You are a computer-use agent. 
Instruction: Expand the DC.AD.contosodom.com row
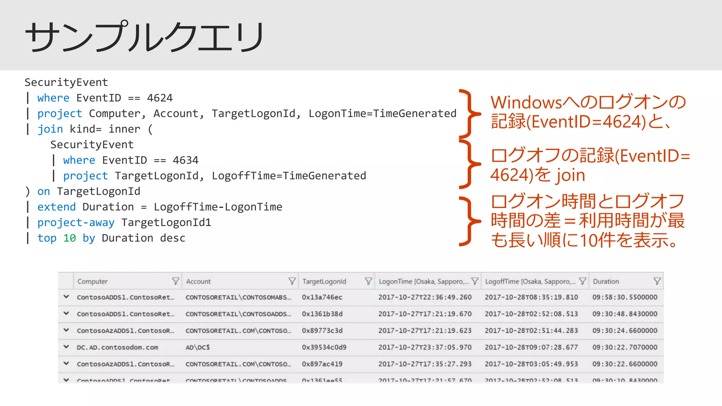click(x=66, y=347)
